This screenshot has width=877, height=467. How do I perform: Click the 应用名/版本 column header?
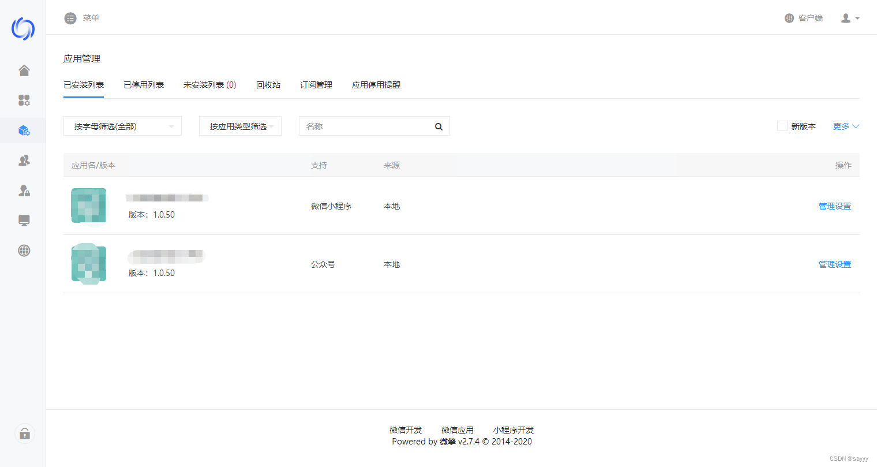[93, 165]
